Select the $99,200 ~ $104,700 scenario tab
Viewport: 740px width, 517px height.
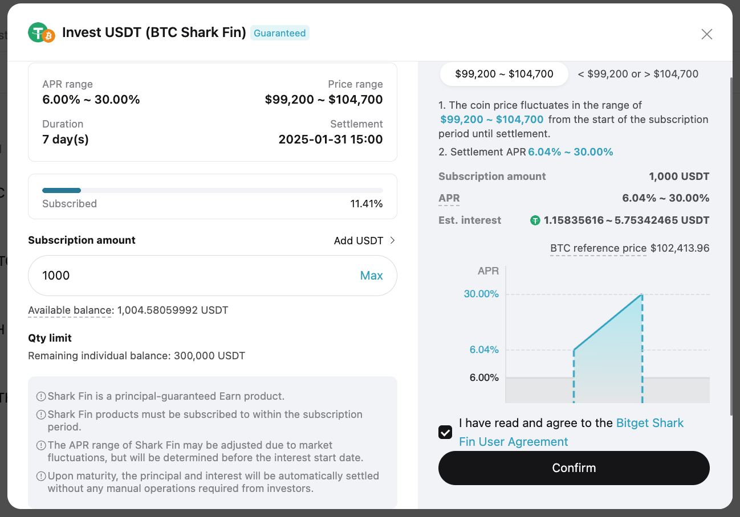[x=504, y=74]
